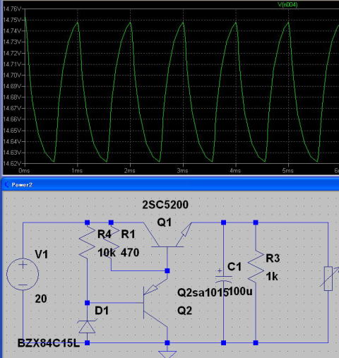Click the 3ms marker on time axis

point(183,171)
